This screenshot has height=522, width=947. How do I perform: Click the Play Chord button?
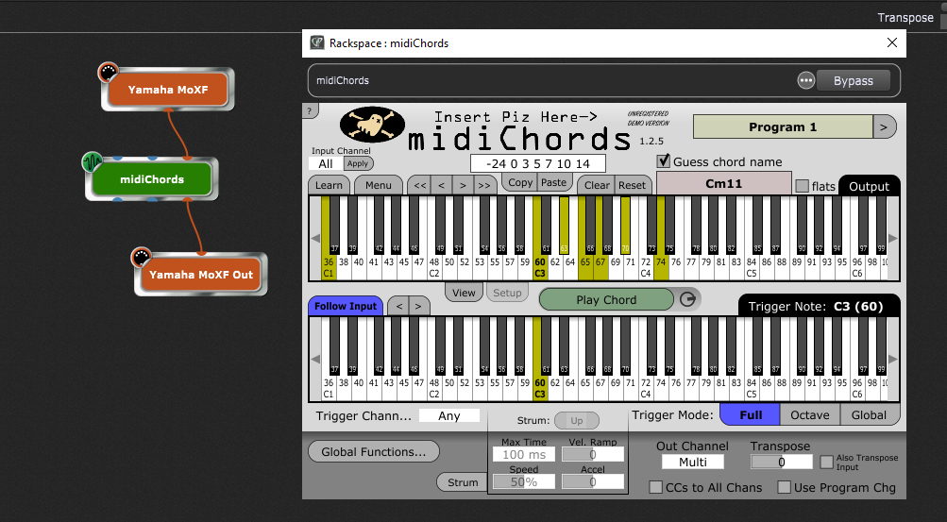(606, 299)
